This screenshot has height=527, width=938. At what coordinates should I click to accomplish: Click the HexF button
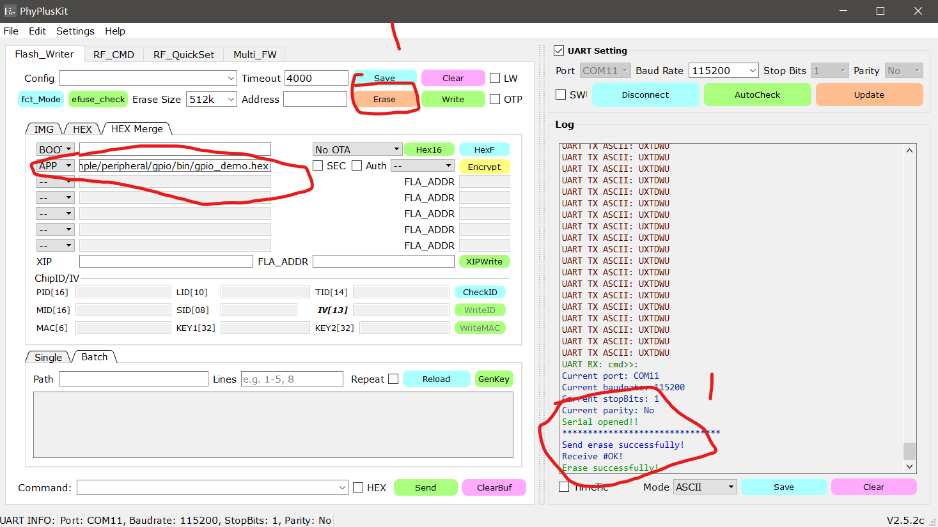point(484,149)
